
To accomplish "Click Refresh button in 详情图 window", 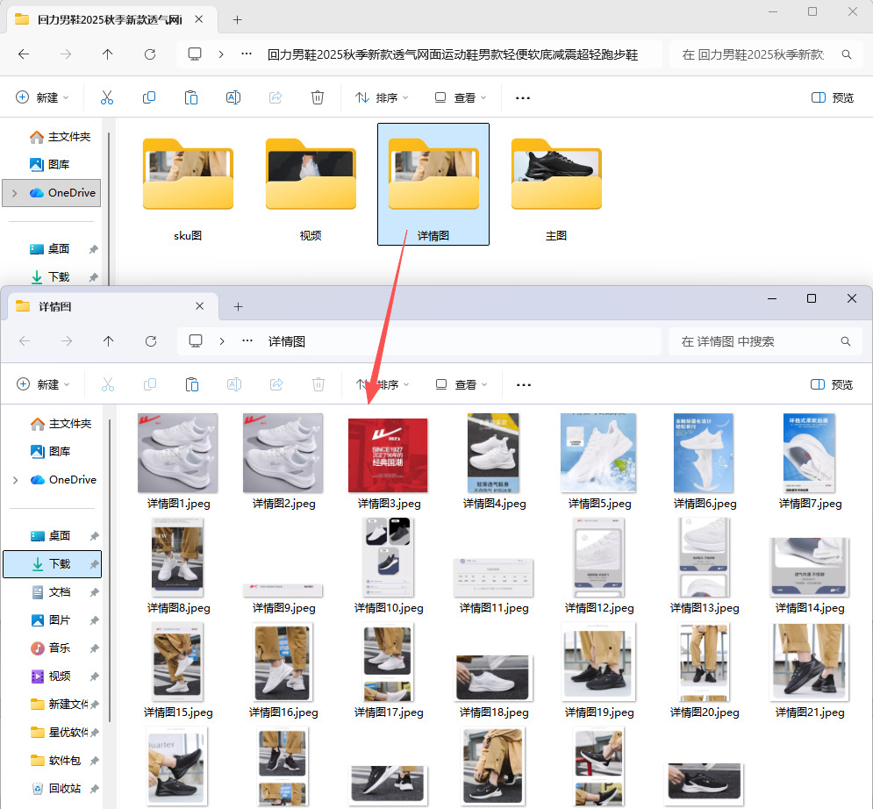I will (151, 341).
